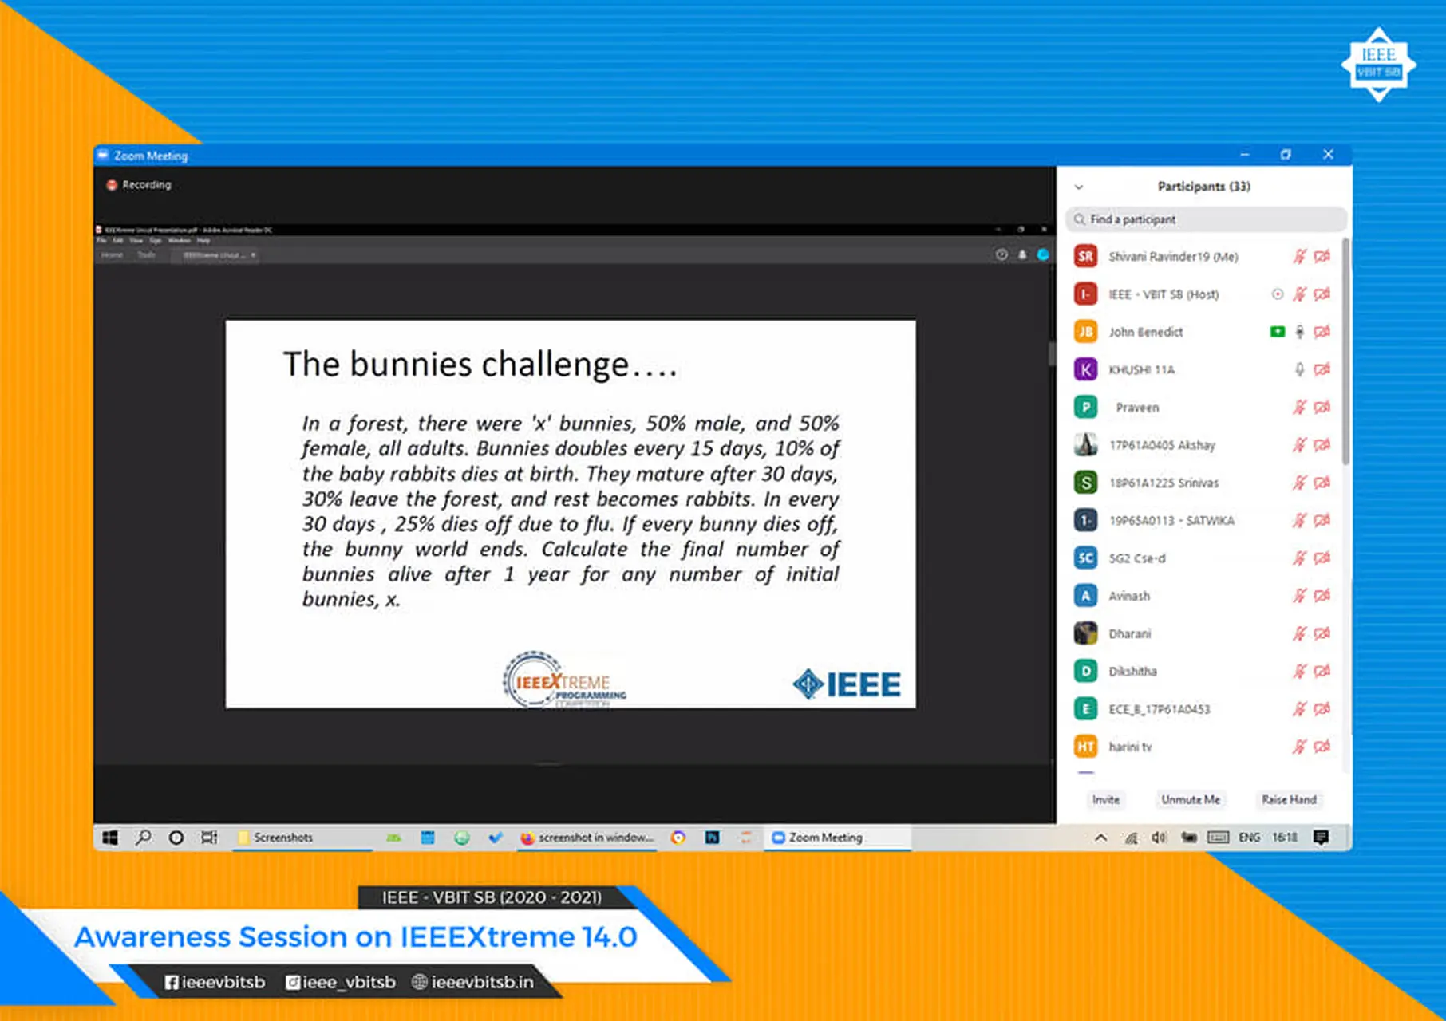
Task: Toggle the muted mic icon for 18P61A1225 Srinivas
Action: [x=1300, y=483]
